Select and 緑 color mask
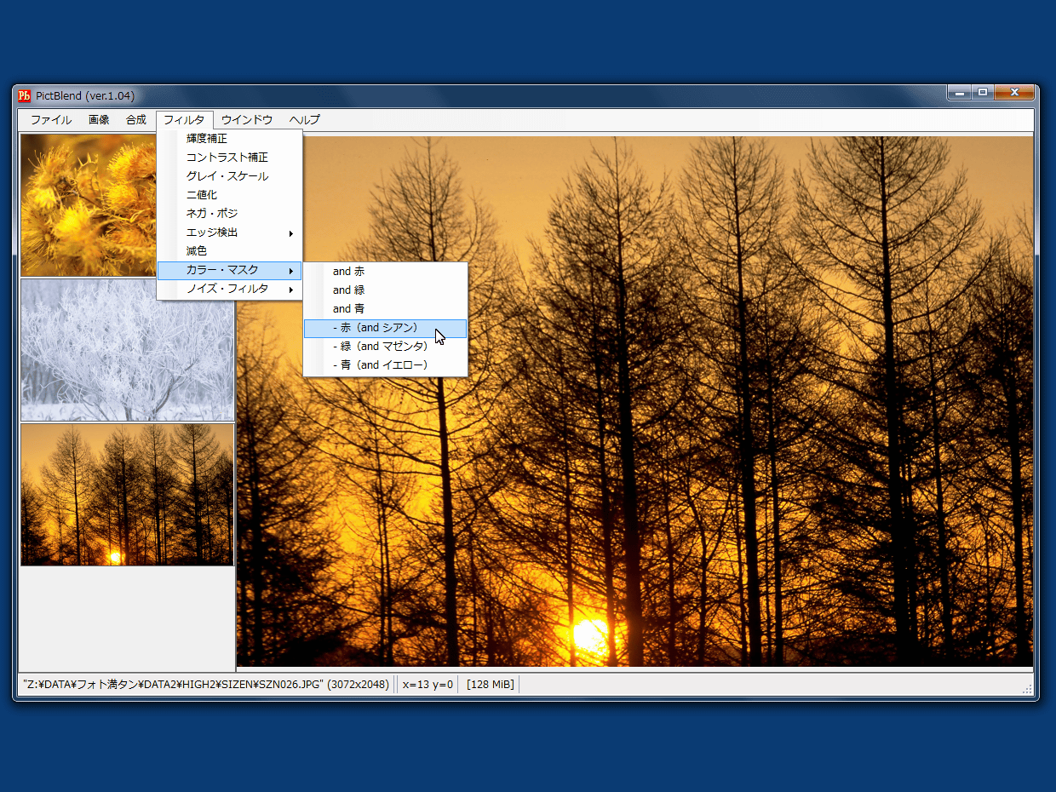 [x=348, y=290]
